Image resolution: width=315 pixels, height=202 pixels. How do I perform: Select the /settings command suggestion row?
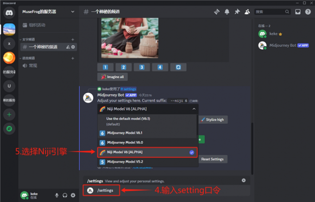coord(166,181)
